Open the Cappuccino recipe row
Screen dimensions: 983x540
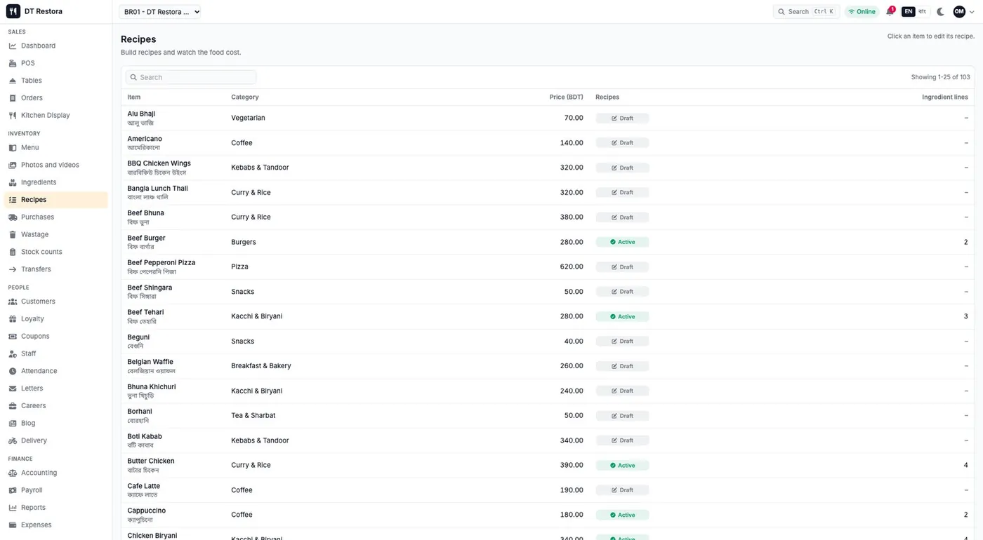548,515
